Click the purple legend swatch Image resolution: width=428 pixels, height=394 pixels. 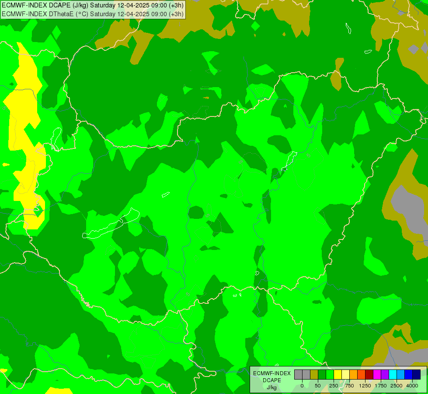point(385,375)
